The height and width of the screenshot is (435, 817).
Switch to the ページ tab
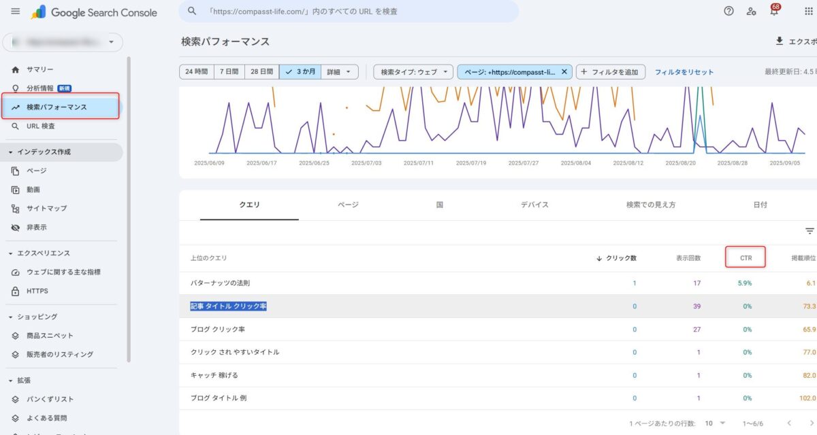[348, 205]
